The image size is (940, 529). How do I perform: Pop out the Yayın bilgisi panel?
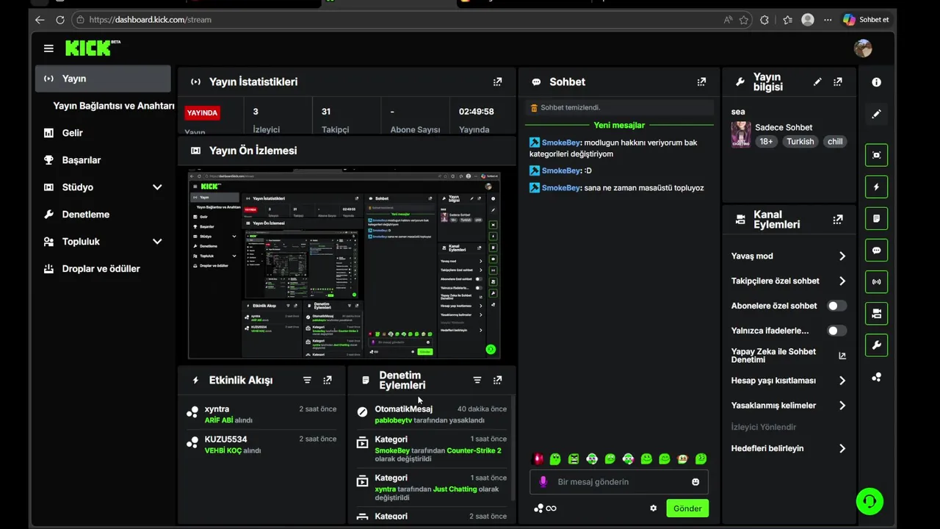point(838,82)
